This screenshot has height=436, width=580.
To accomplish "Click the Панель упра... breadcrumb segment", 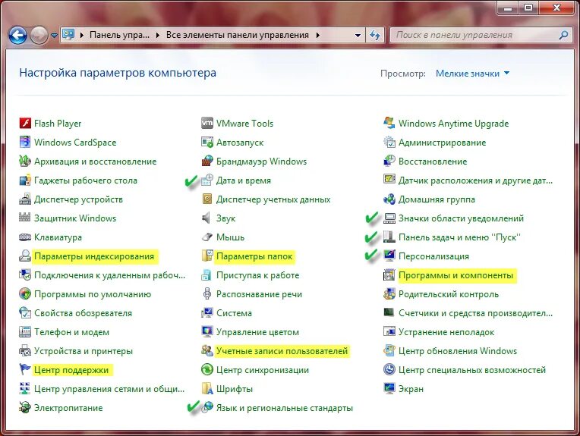I will (119, 35).
